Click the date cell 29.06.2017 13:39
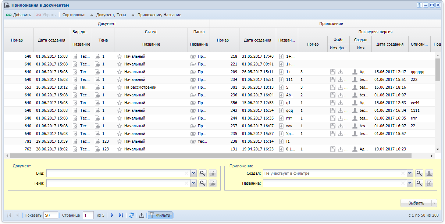The width and height of the screenshot is (445, 224). tap(52, 142)
